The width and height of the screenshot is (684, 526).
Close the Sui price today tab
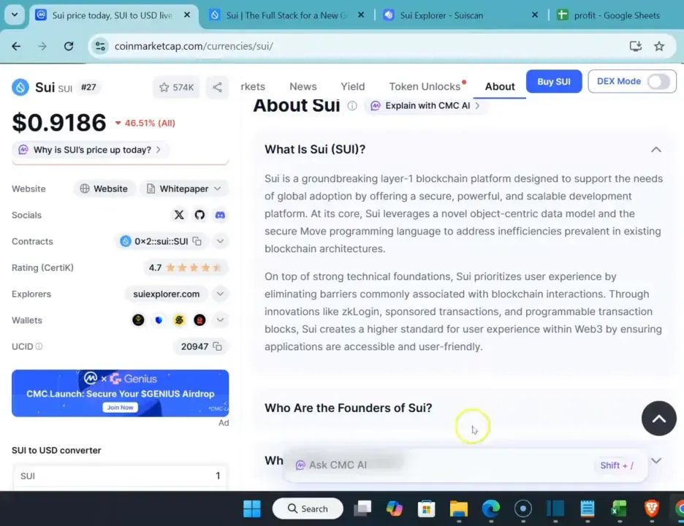[186, 15]
